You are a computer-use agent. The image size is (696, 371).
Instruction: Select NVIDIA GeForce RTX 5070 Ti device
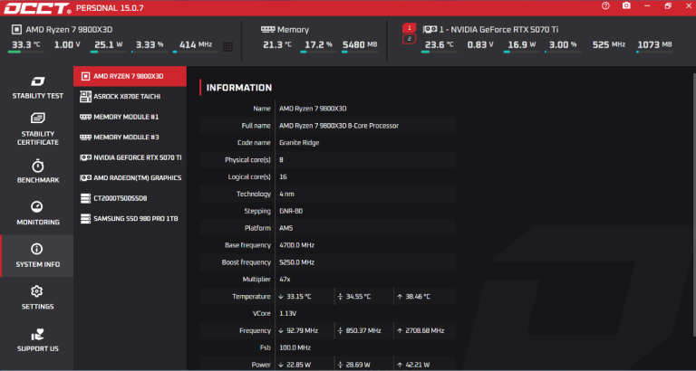coord(130,157)
